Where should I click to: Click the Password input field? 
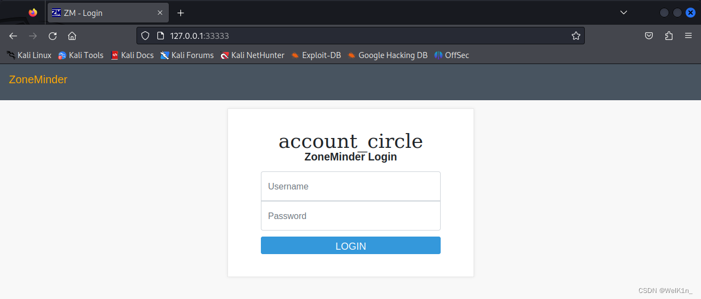(351, 216)
